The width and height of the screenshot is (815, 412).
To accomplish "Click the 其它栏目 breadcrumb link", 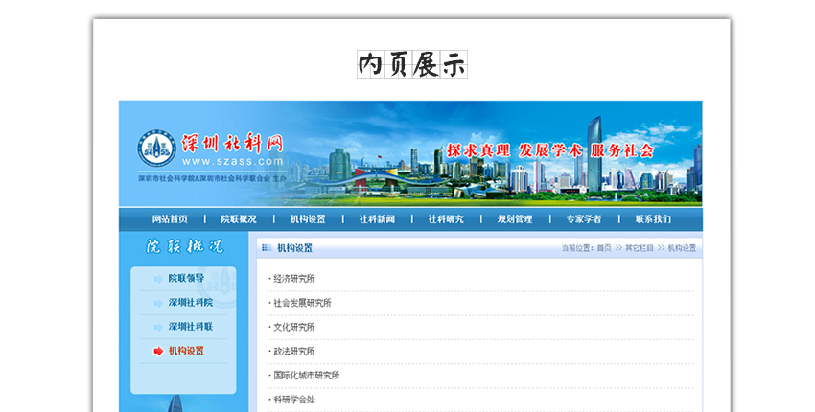I will point(640,248).
